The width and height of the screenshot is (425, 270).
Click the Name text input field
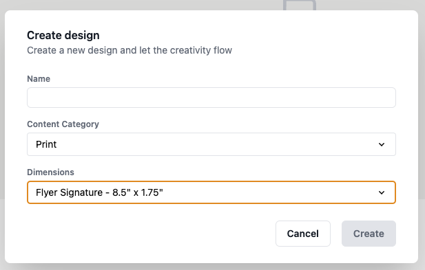[211, 98]
